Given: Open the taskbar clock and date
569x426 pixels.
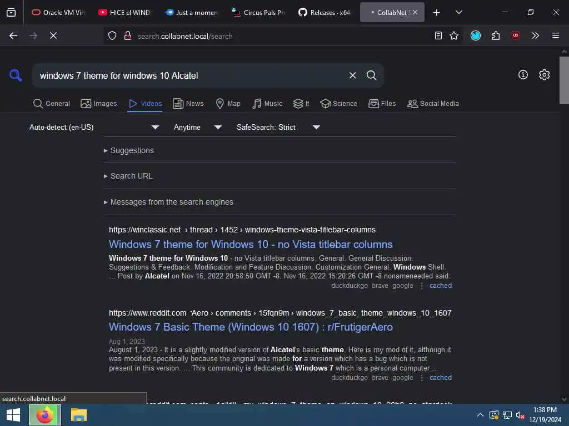Looking at the screenshot, I should pos(545,415).
